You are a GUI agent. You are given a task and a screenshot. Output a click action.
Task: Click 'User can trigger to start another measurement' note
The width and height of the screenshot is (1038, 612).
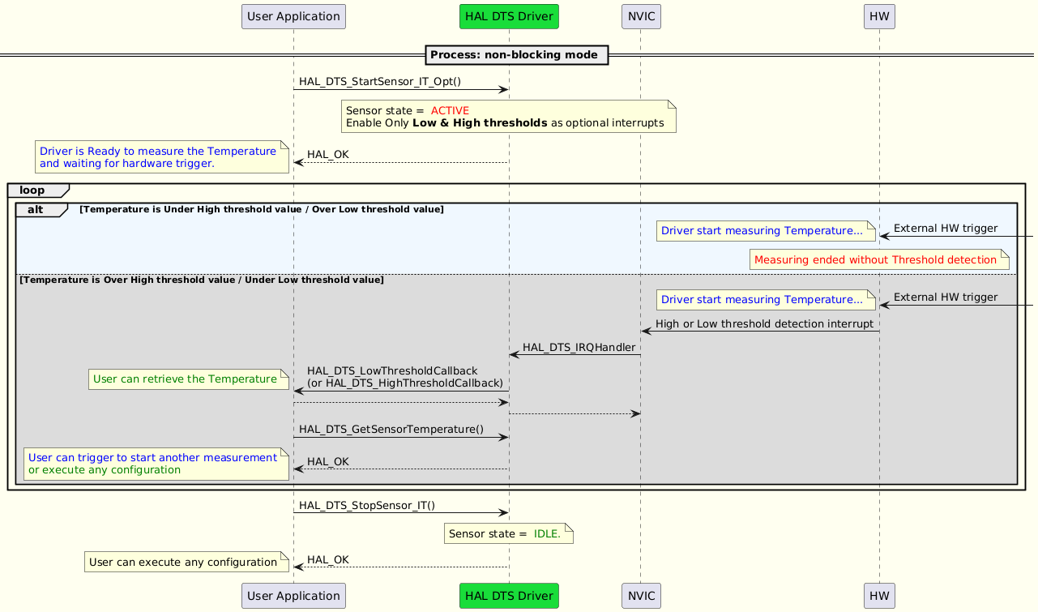[156, 463]
